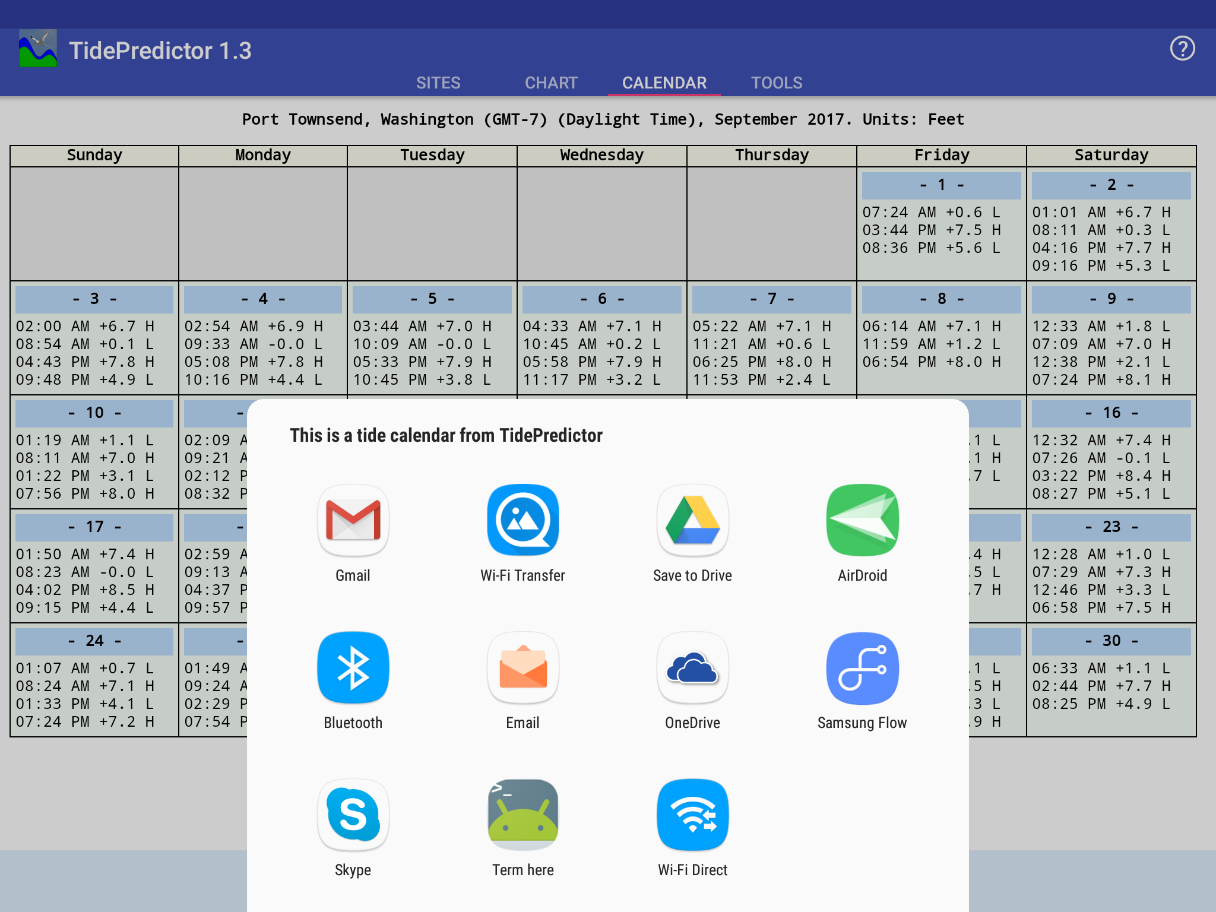Viewport: 1216px width, 912px height.
Task: Select the CALENDAR tab
Action: (664, 83)
